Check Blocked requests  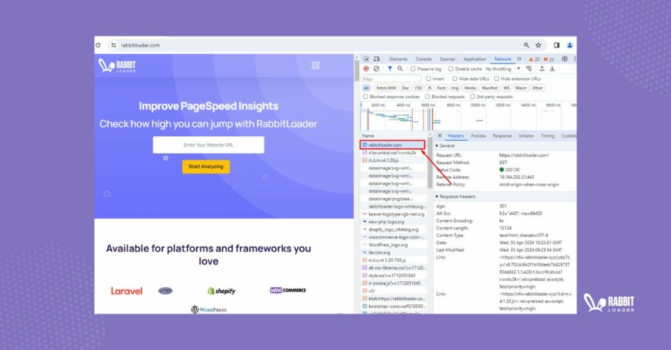[427, 97]
